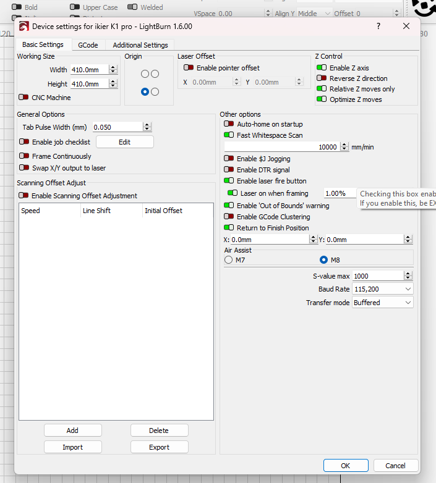The width and height of the screenshot is (436, 483).
Task: Toggle Welded in main window
Action: coord(132,7)
